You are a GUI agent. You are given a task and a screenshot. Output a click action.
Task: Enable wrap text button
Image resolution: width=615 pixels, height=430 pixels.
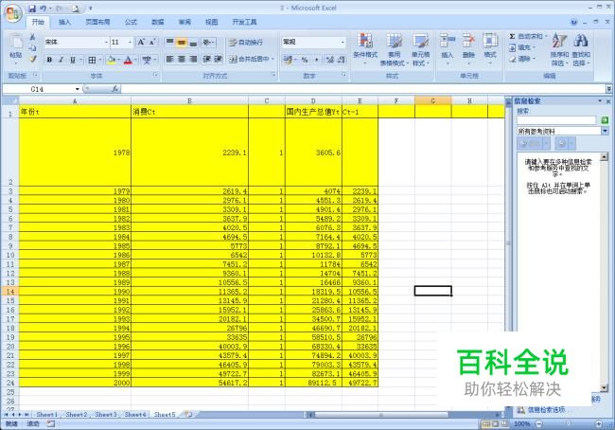[x=246, y=42]
